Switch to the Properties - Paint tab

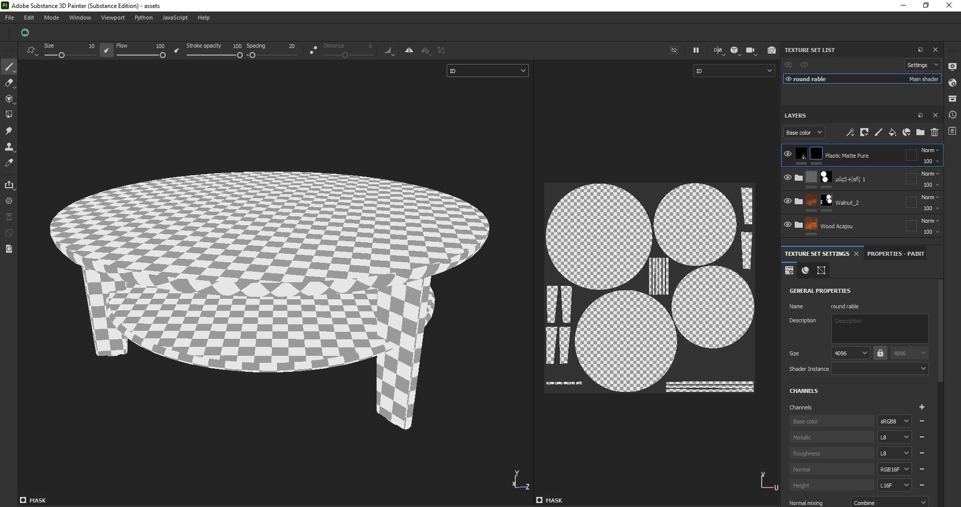tap(895, 253)
